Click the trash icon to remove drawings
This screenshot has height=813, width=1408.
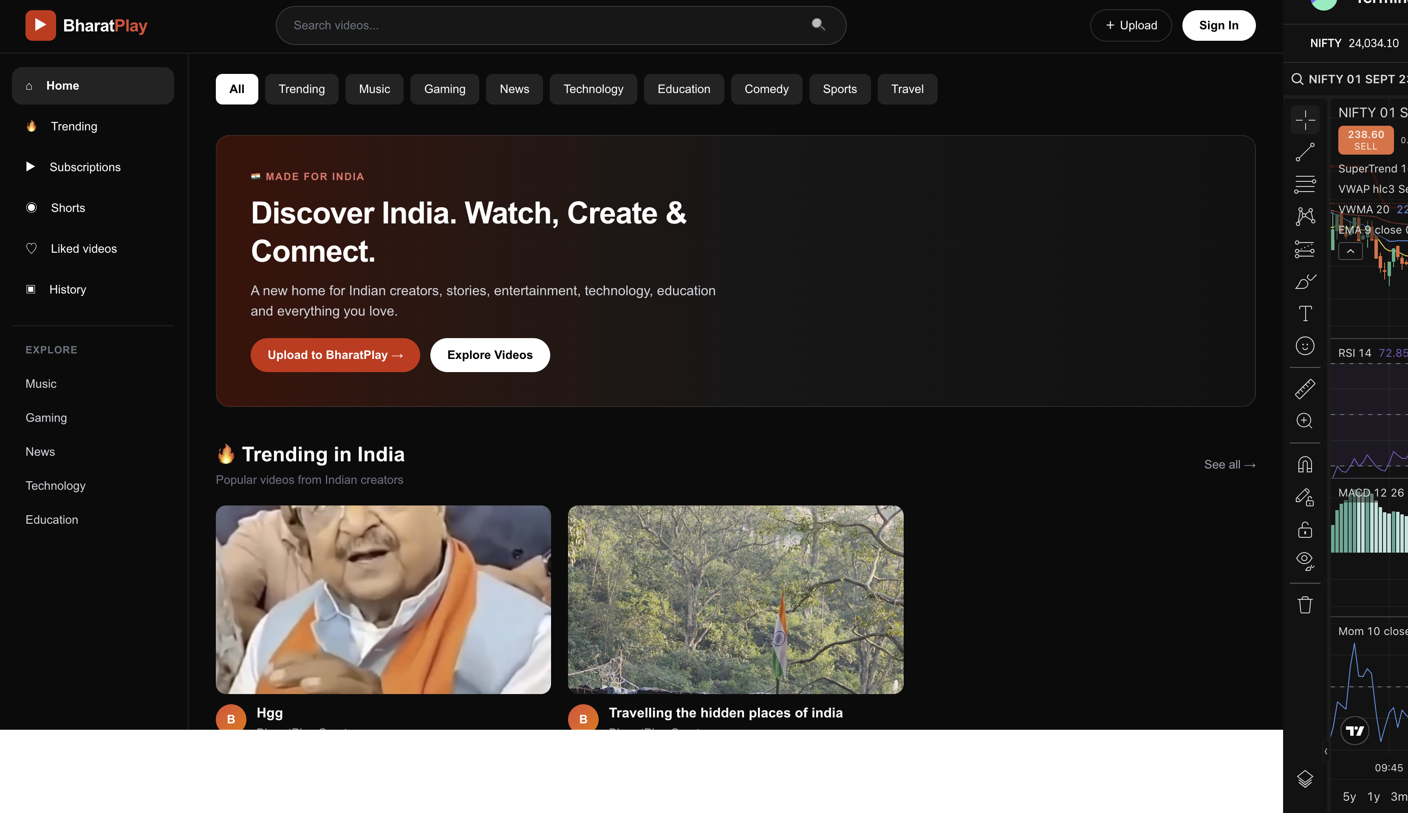1305,605
